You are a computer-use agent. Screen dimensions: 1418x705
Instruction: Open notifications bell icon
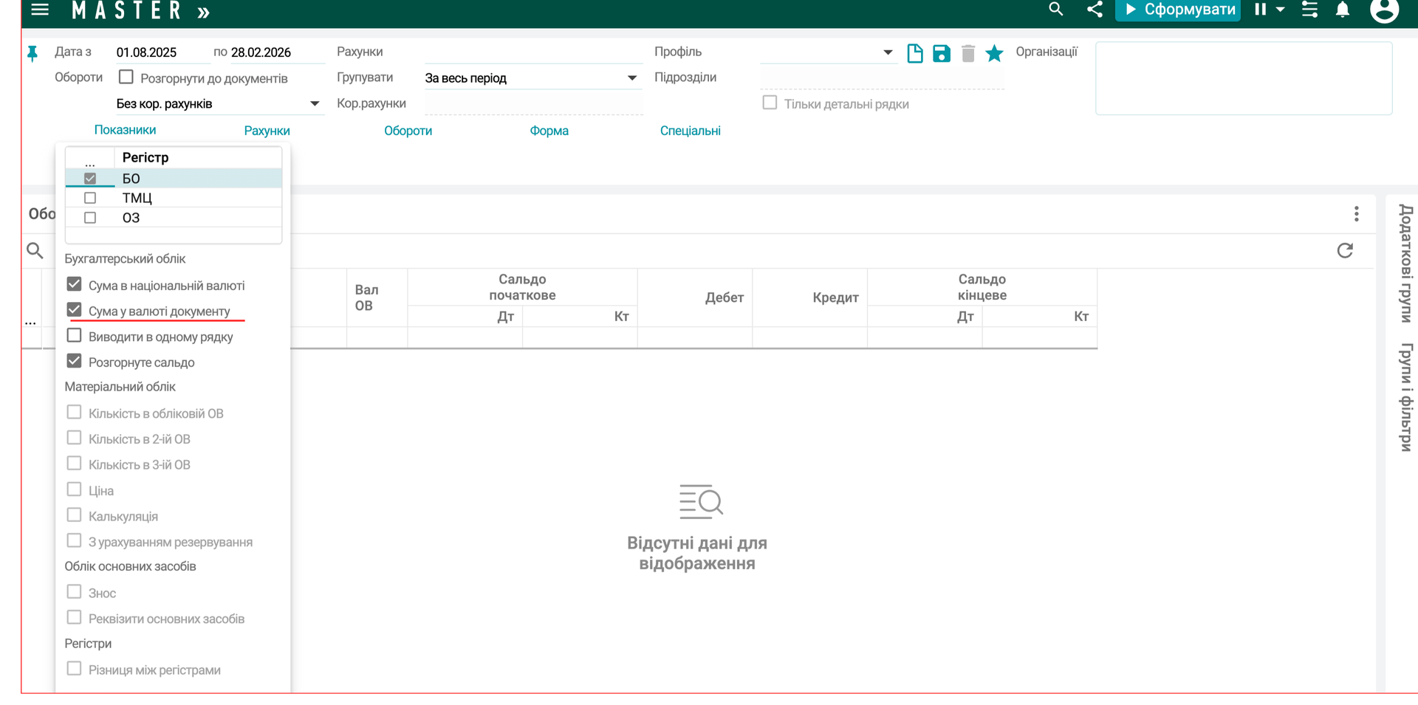point(1343,10)
